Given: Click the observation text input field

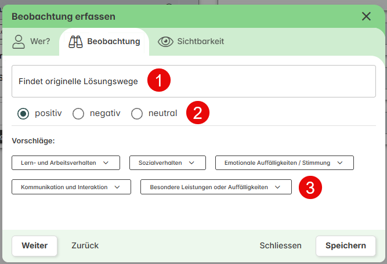Looking at the screenshot, I should pos(194,81).
